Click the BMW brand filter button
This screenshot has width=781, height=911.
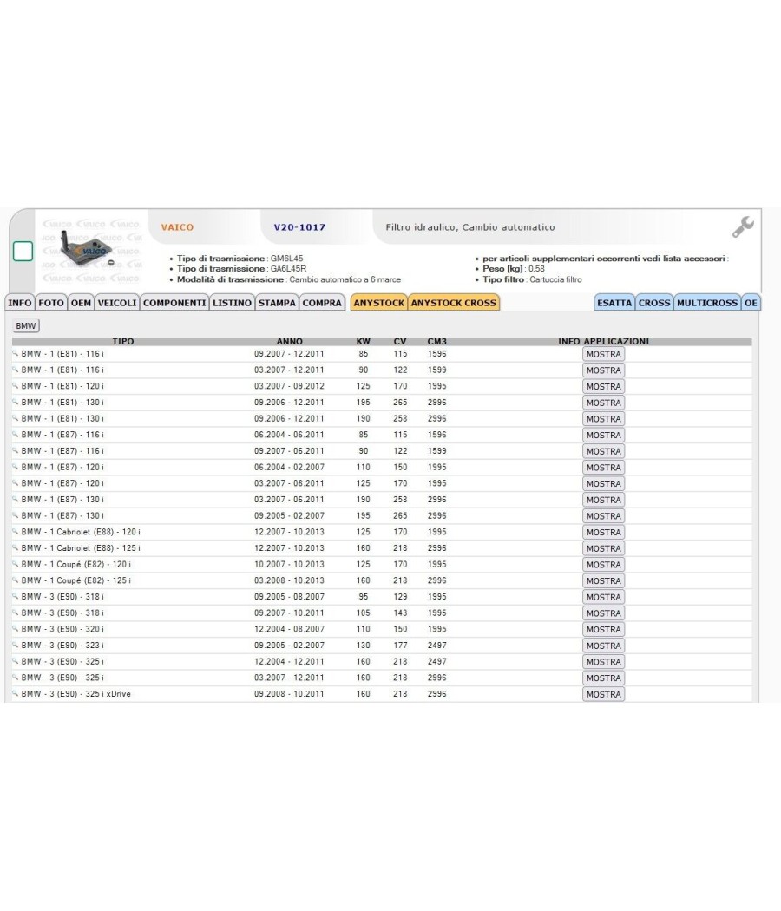tap(25, 326)
